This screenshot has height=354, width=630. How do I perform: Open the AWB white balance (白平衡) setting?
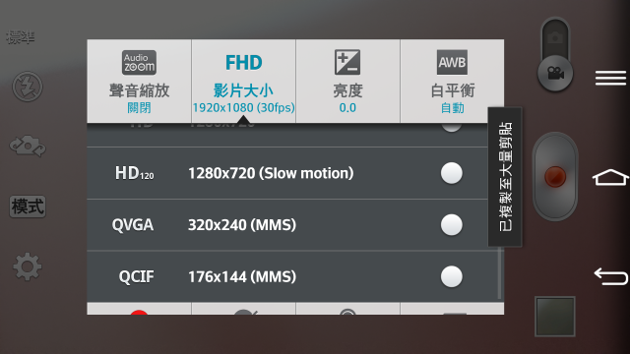point(452,81)
